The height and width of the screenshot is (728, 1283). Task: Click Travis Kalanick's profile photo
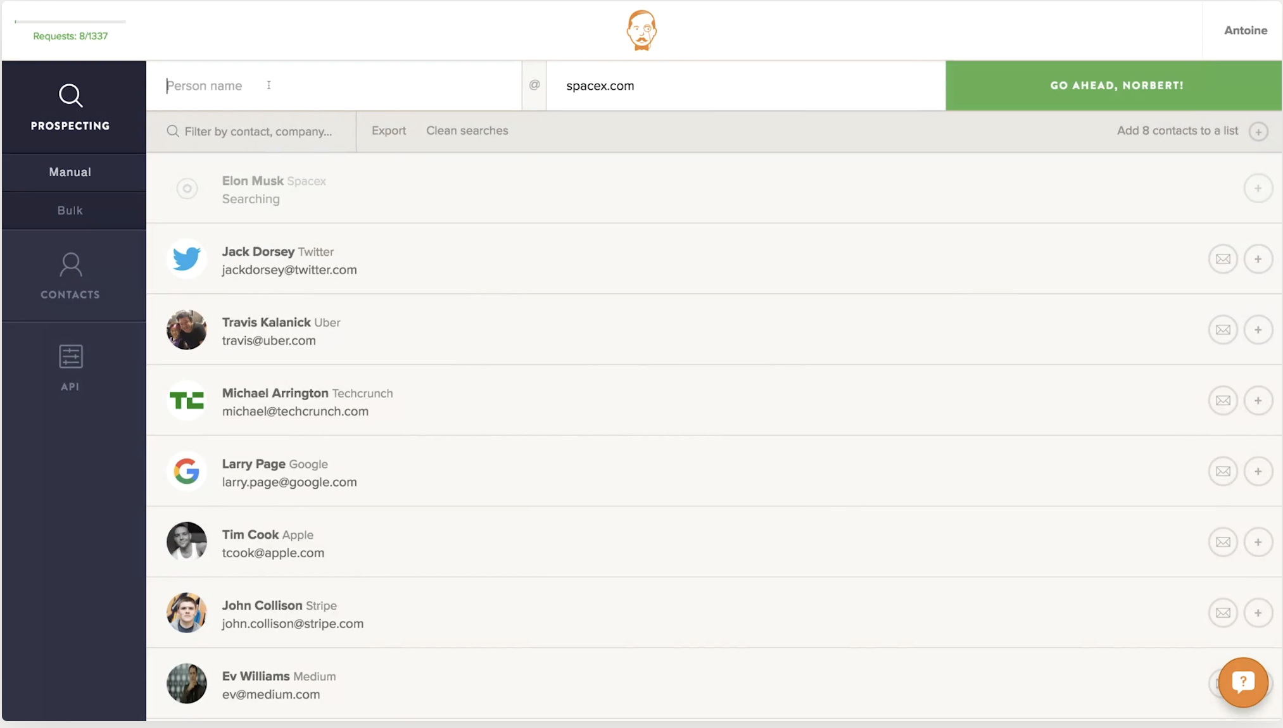pos(187,330)
